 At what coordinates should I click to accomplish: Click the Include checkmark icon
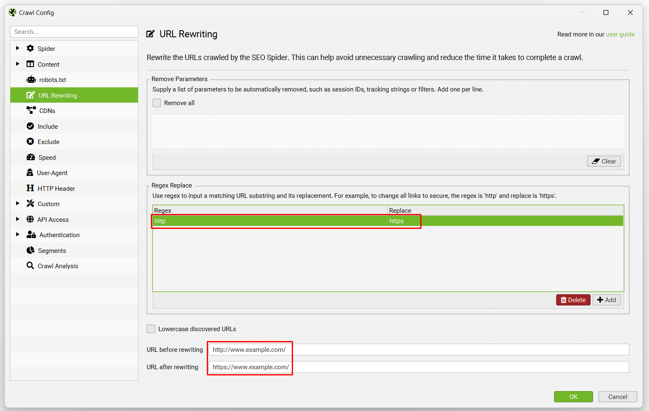click(30, 126)
